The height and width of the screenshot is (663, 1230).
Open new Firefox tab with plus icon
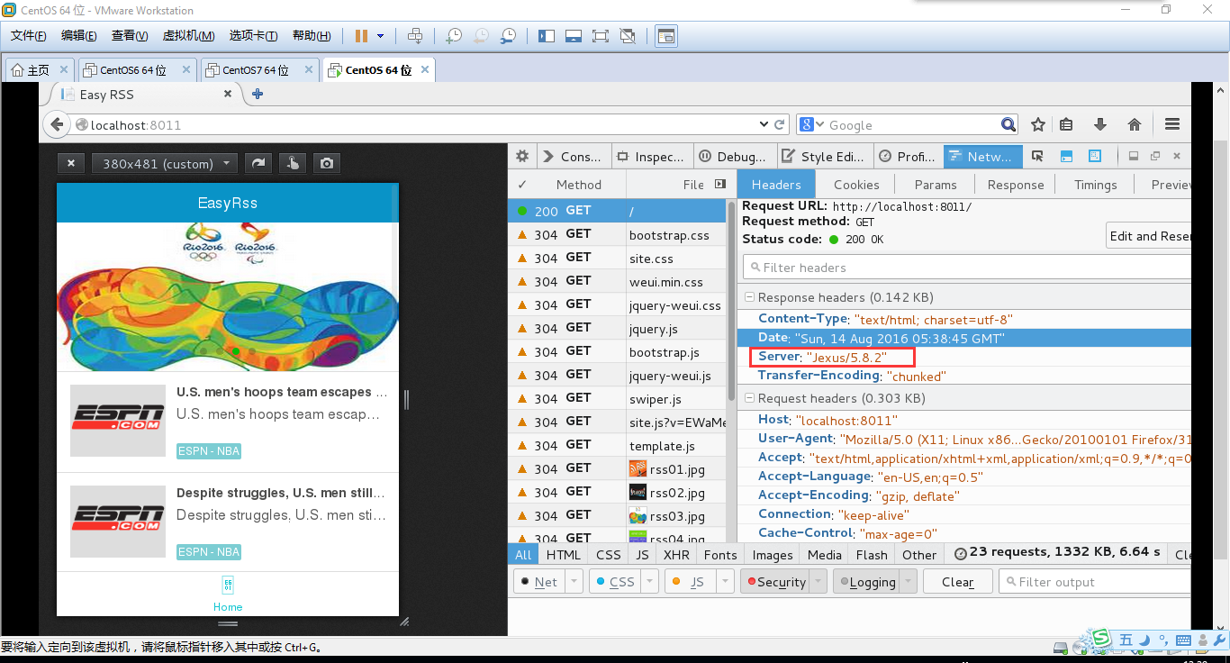(258, 94)
